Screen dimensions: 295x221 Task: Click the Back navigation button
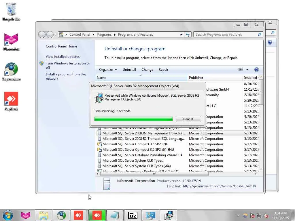tap(42, 35)
